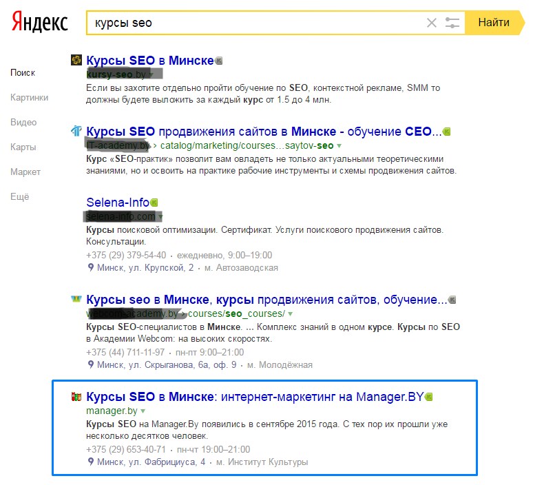
Task: Switch to the Видео tab
Action: [23, 123]
